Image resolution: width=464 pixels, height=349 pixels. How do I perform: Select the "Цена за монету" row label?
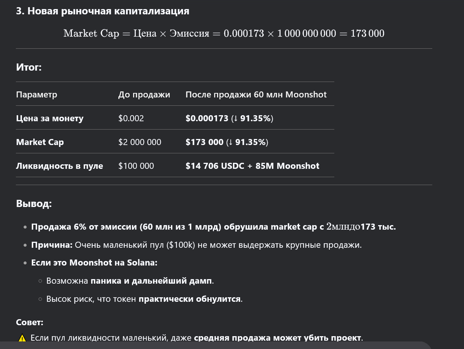coord(50,118)
